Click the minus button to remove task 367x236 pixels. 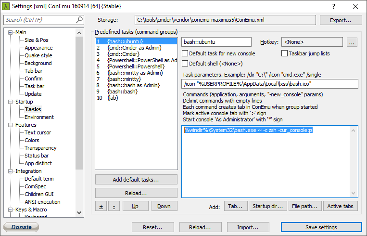[114, 206]
